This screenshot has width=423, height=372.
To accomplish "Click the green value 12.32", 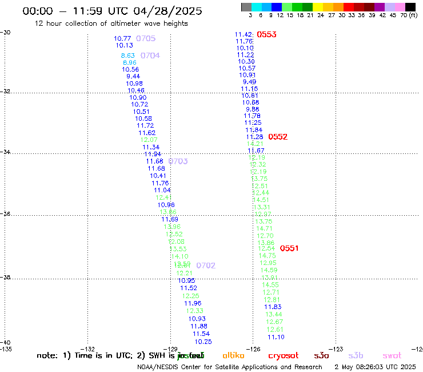I will click(x=258, y=164).
